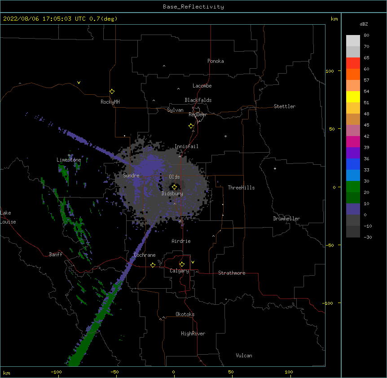Image resolution: width=387 pixels, height=378 pixels.
Task: Select the Calgary city label
Action: 179,271
